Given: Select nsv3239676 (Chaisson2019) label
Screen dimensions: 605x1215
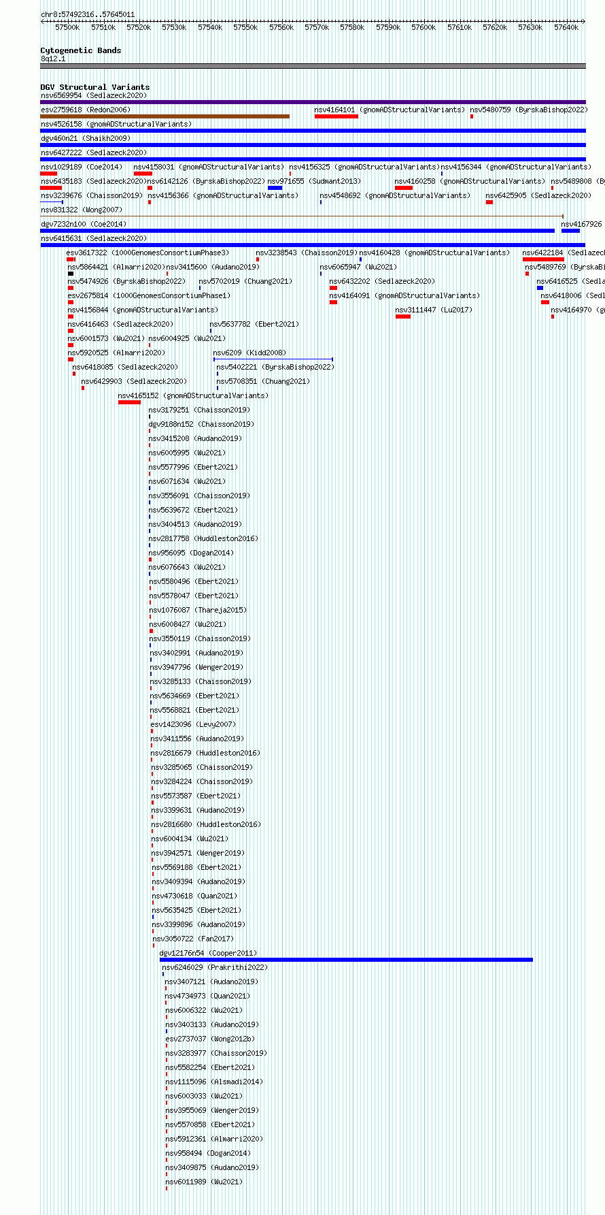Looking at the screenshot, I should pyautogui.click(x=92, y=195).
